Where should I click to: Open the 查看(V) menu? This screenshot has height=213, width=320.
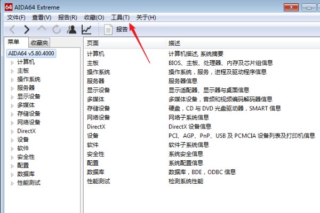(x=42, y=18)
